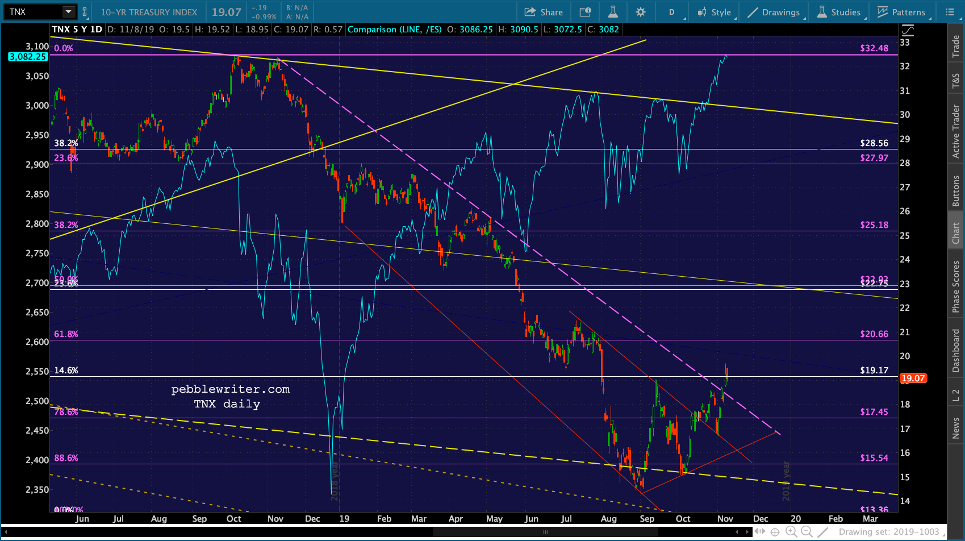The width and height of the screenshot is (965, 541).
Task: Open the quote details info icon
Action: click(x=585, y=12)
